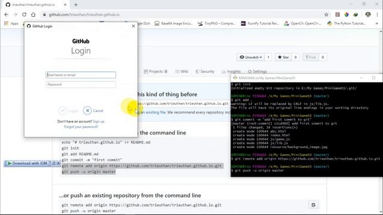
Task: Open the OpenCV bookmark
Action: (303, 23)
